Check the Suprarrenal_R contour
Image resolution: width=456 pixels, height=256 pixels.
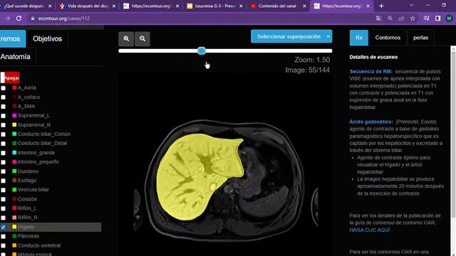tap(3, 125)
